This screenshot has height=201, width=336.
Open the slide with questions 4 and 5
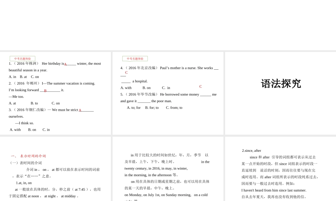(x=168, y=93)
